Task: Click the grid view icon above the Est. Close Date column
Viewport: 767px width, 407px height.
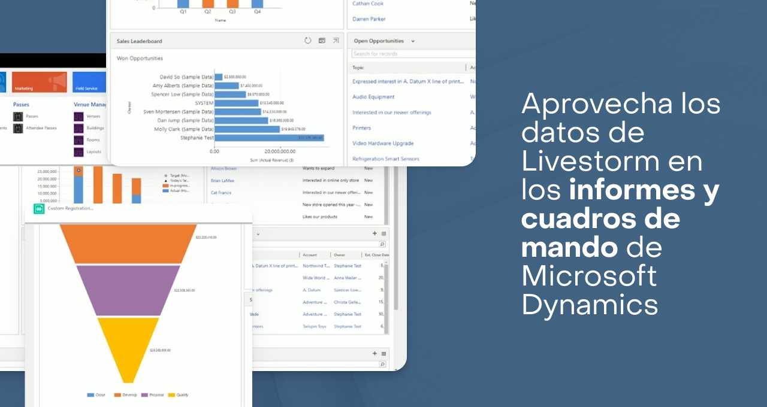Action: pyautogui.click(x=384, y=233)
